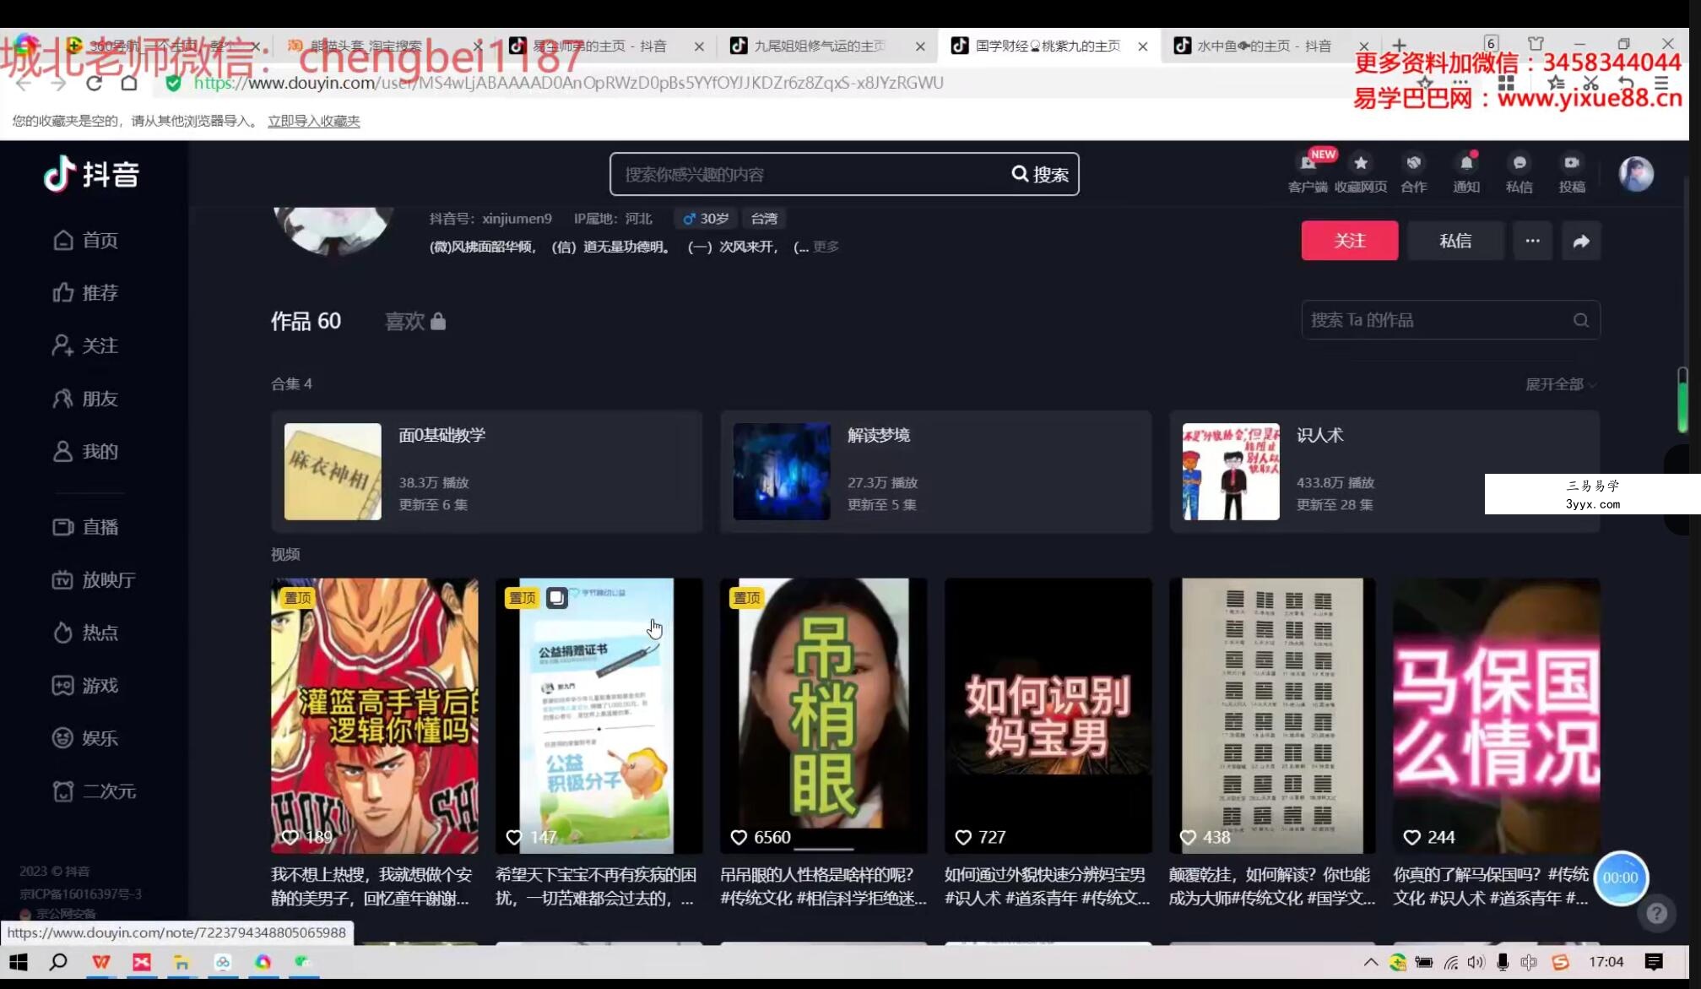Viewport: 1701px width, 989px height.
Task: Click the browser refresh button
Action: (94, 83)
